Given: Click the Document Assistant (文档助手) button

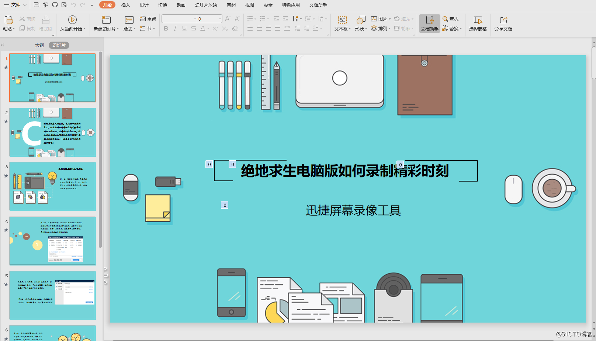Looking at the screenshot, I should pos(430,23).
